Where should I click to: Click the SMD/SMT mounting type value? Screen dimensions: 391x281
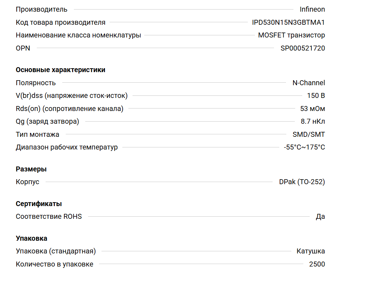[309, 135]
